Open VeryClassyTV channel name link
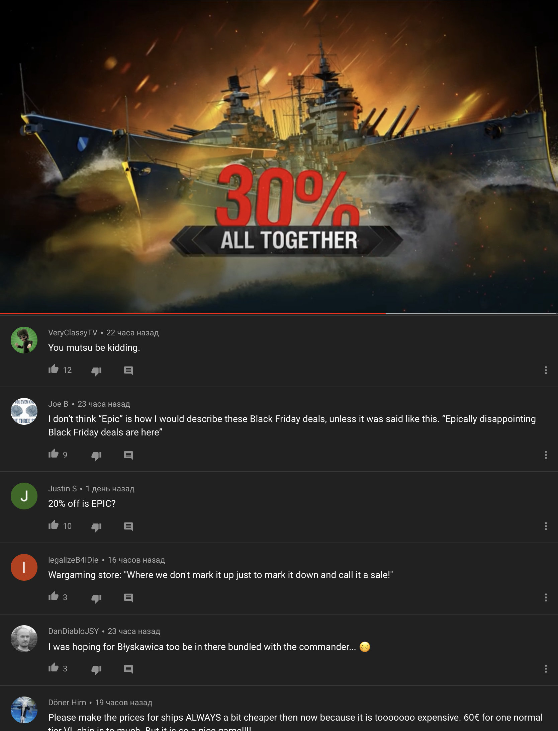This screenshot has height=731, width=558. (x=73, y=333)
